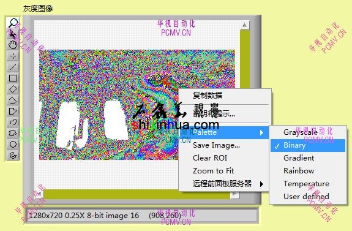
Task: Select the checked Binary palette option
Action: [x=308, y=145]
